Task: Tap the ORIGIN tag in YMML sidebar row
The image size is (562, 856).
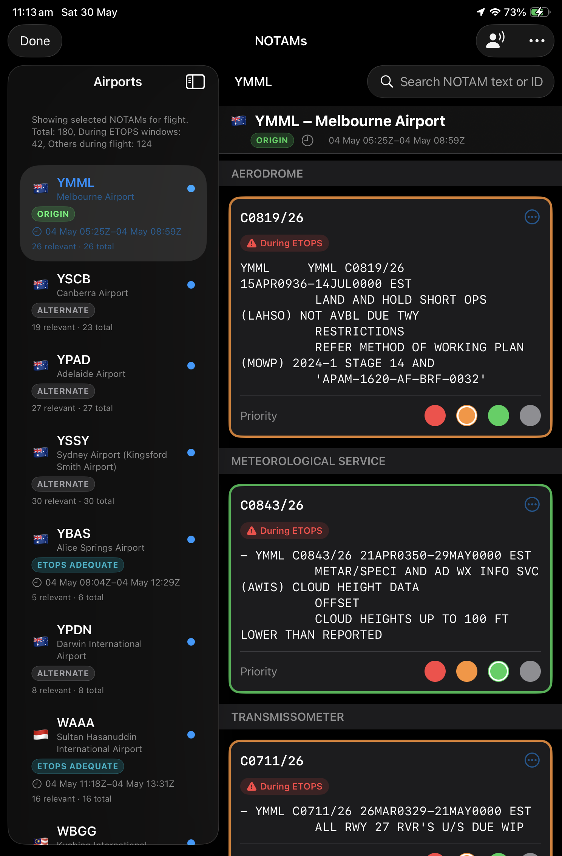Action: [x=53, y=214]
